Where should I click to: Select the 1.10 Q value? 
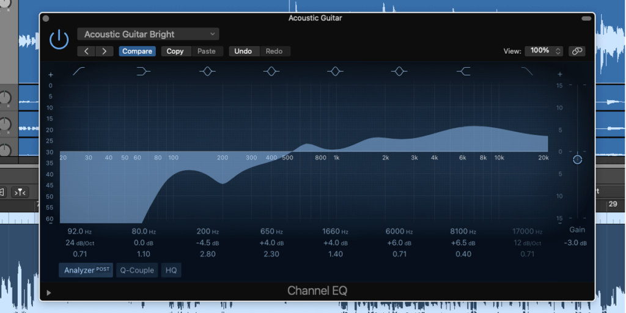144,254
